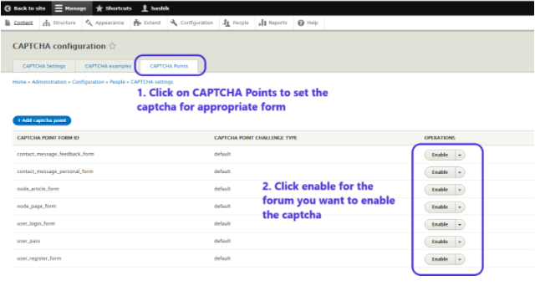Image resolution: width=535 pixels, height=301 pixels.
Task: Click the Administration breadcrumb link
Action: click(49, 82)
